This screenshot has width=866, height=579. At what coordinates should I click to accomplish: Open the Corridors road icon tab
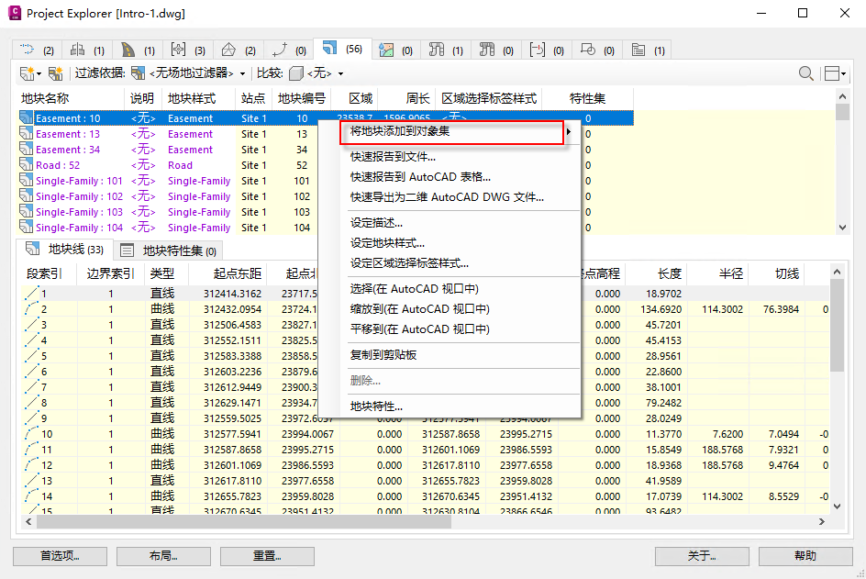click(x=138, y=50)
